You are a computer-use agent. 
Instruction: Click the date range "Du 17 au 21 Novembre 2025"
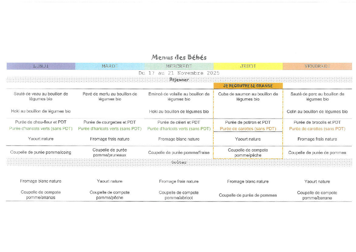click(179, 73)
